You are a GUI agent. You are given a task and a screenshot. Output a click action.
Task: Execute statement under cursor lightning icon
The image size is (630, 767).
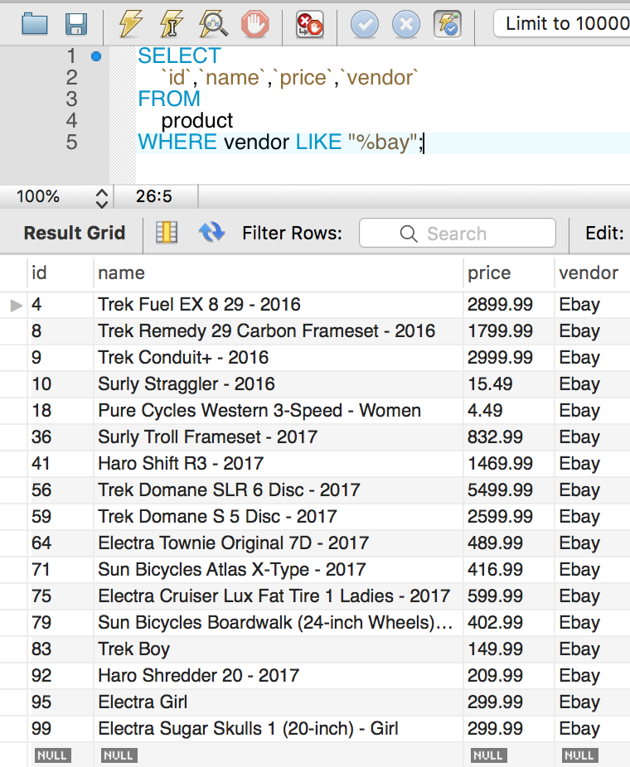(x=172, y=23)
